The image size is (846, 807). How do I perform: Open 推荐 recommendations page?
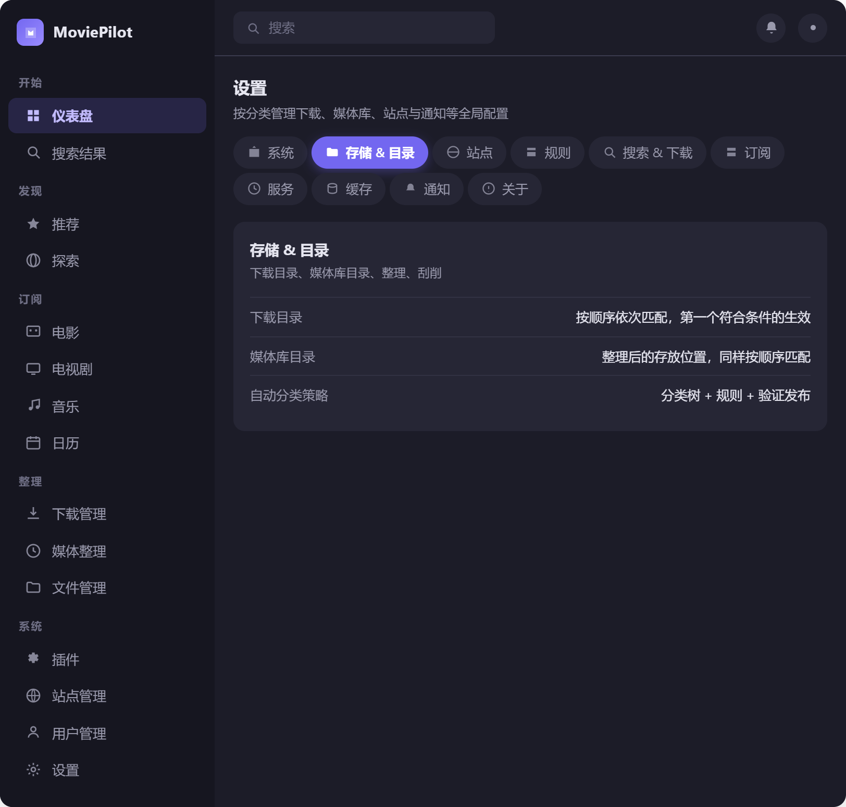(107, 224)
